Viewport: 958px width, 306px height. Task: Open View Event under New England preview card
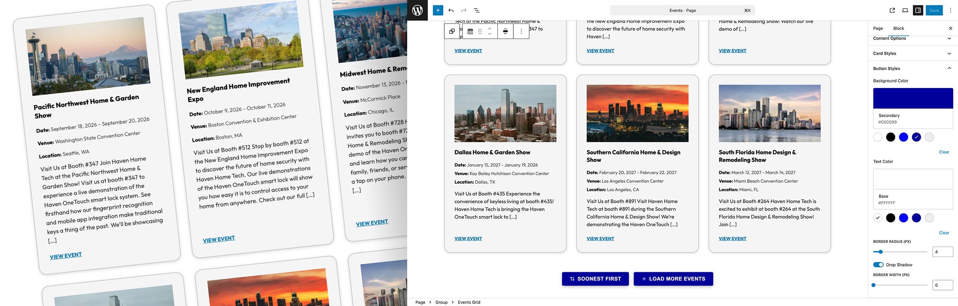pyautogui.click(x=219, y=239)
